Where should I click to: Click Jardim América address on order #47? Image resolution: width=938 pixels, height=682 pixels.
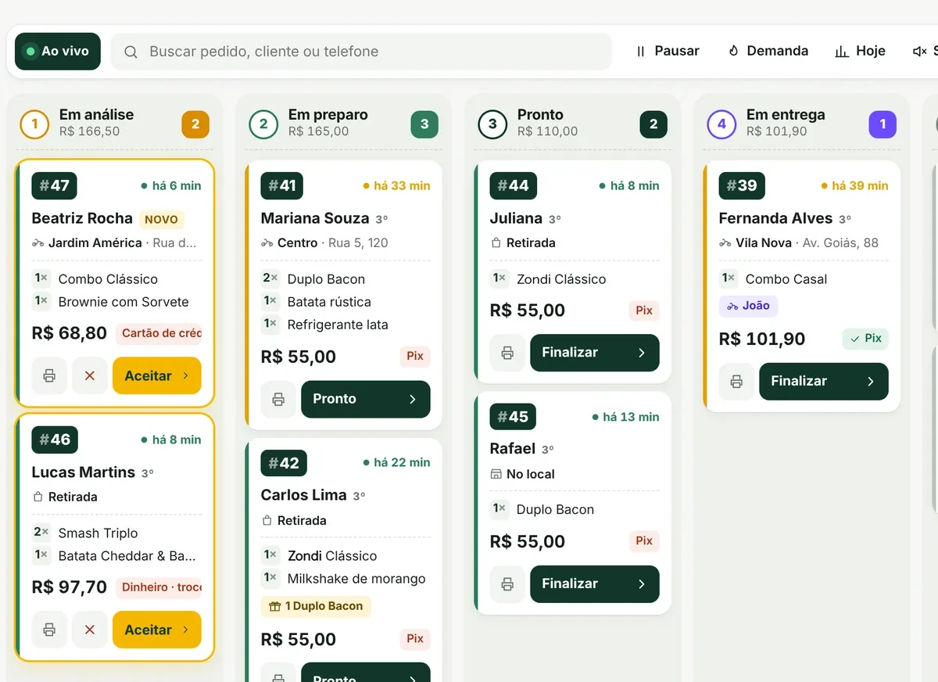[114, 242]
